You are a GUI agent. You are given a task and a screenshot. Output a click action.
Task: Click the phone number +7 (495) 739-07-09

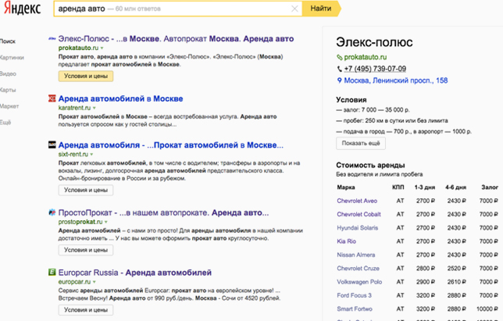(x=375, y=69)
